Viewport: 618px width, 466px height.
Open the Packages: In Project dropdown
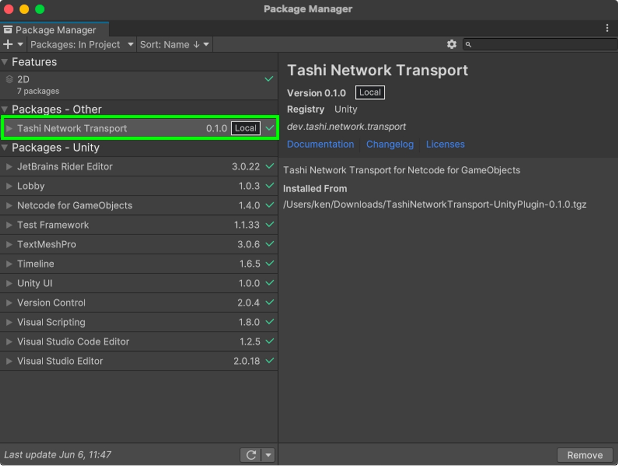pos(81,44)
